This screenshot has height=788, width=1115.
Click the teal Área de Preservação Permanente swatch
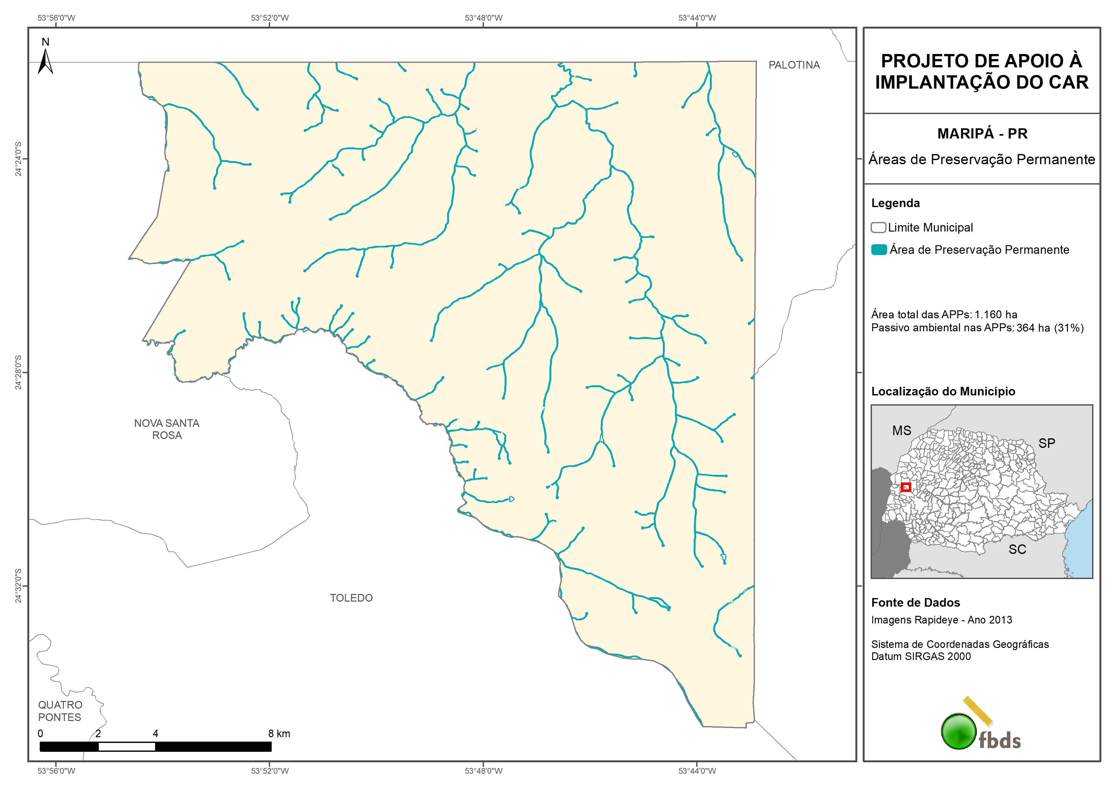click(879, 250)
